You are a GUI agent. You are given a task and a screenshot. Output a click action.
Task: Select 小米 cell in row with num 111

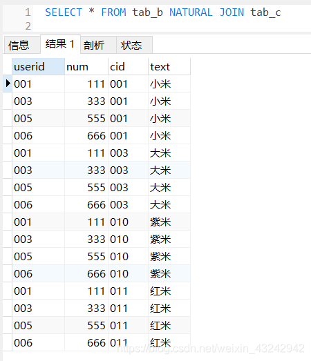[169, 84]
